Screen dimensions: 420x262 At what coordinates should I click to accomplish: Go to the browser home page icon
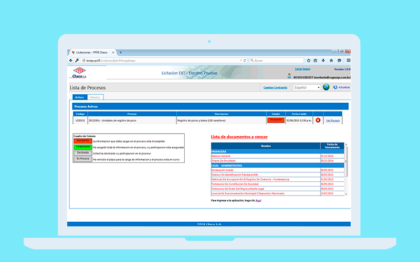(x=331, y=60)
